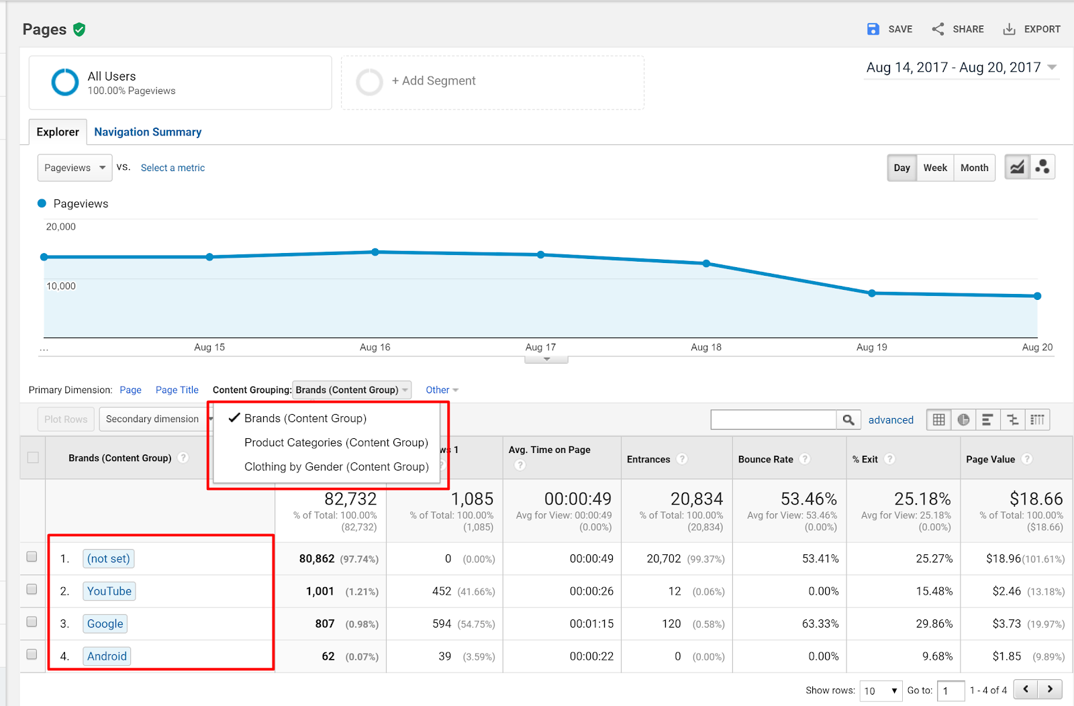1074x706 pixels.
Task: Open help icon for Avg. Time on Page
Action: point(520,465)
